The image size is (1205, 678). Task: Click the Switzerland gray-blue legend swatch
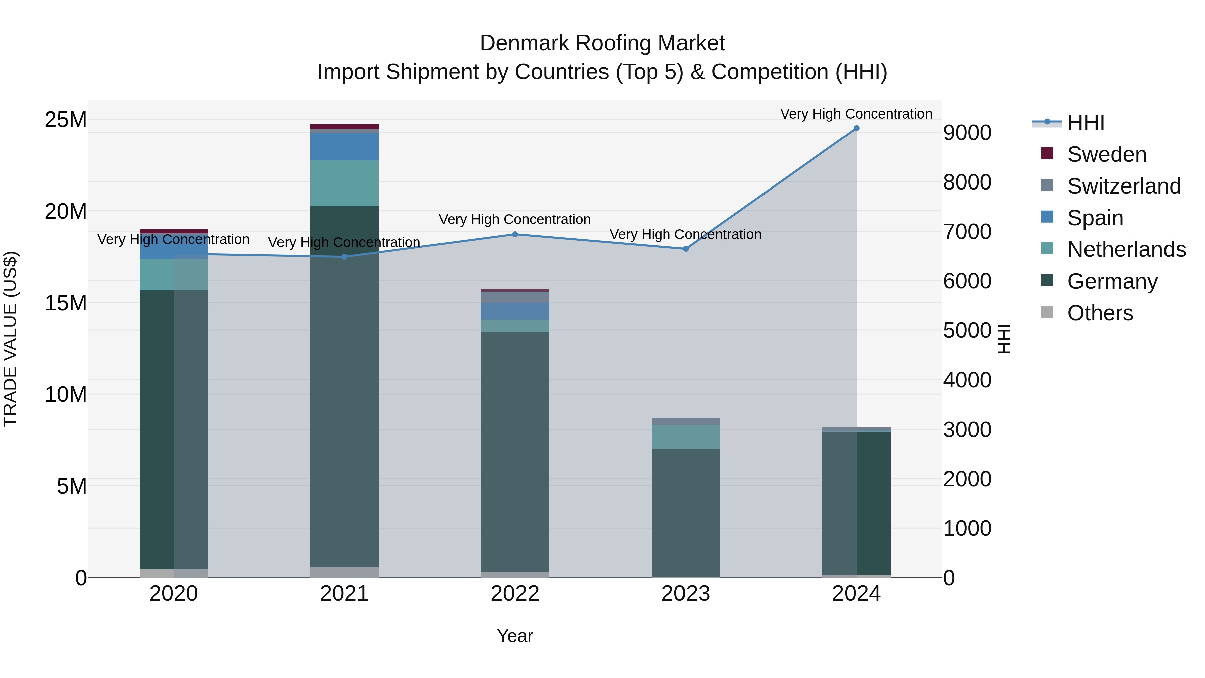(x=1047, y=185)
